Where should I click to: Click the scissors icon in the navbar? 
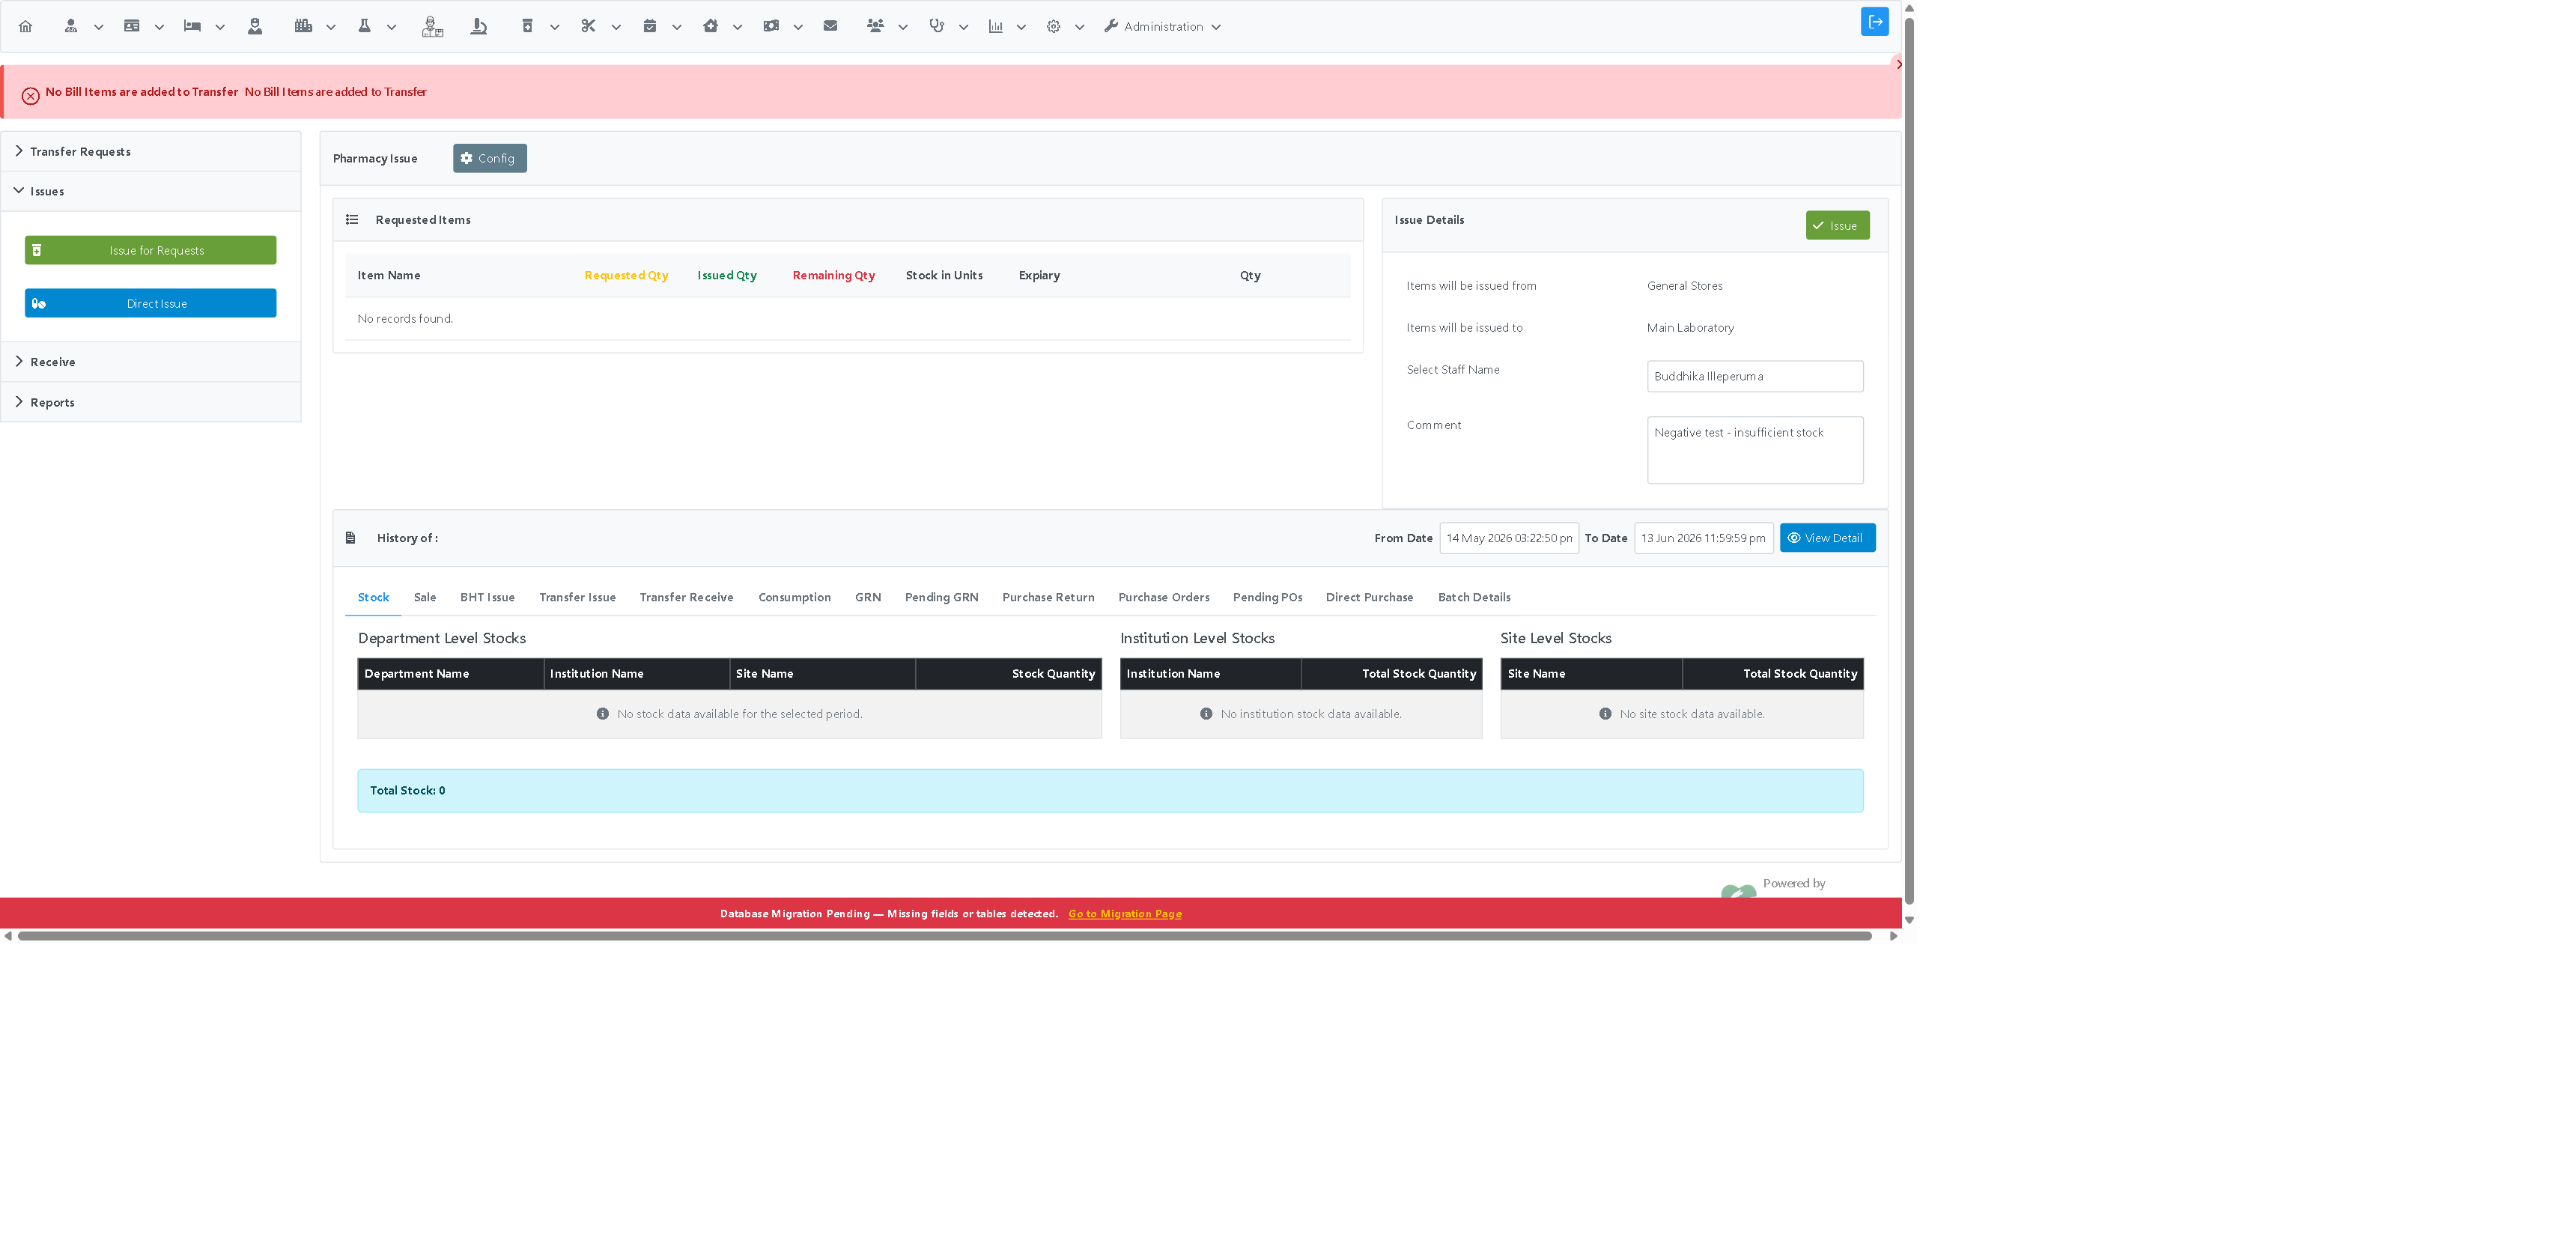(x=589, y=27)
